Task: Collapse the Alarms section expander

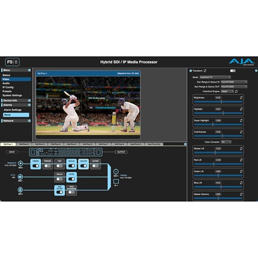Action: pos(29,105)
